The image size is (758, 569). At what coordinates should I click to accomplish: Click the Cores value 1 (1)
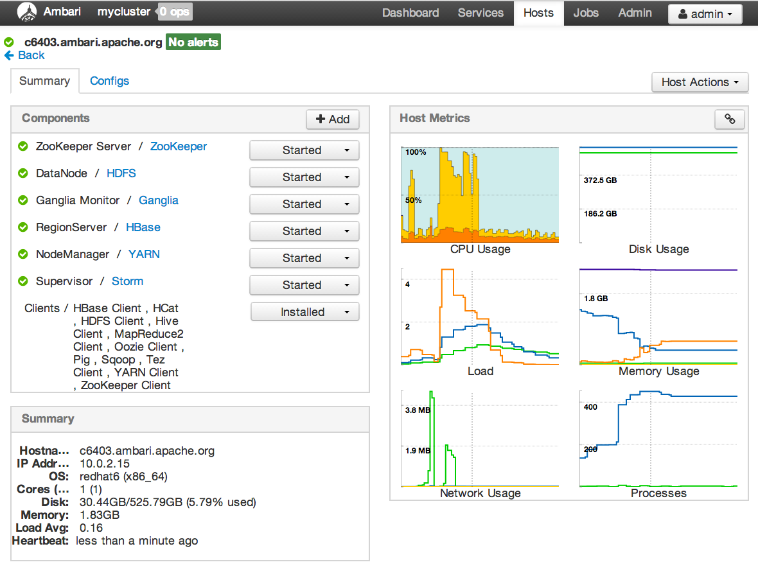tap(91, 490)
